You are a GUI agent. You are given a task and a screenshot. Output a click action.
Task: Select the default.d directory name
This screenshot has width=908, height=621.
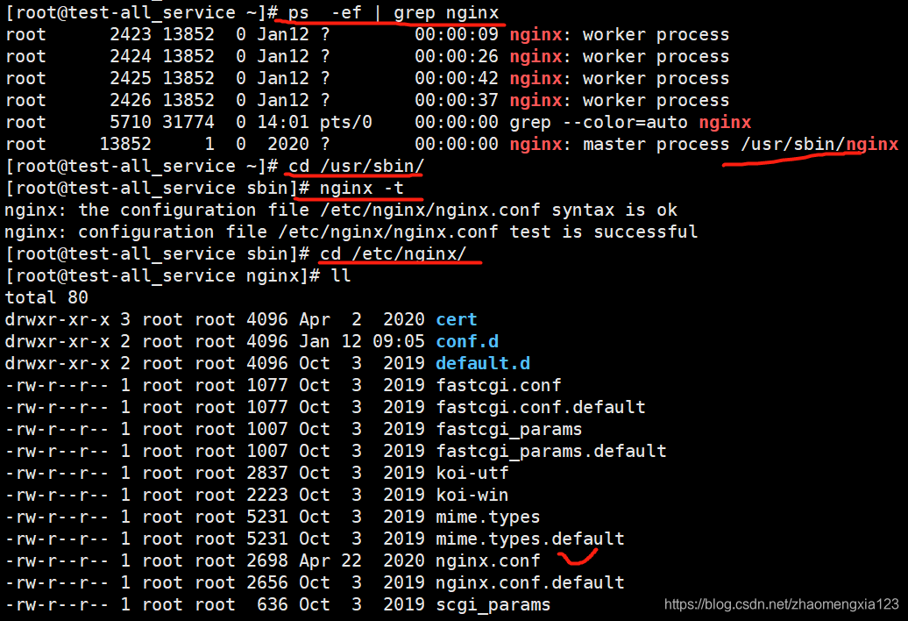tap(483, 364)
